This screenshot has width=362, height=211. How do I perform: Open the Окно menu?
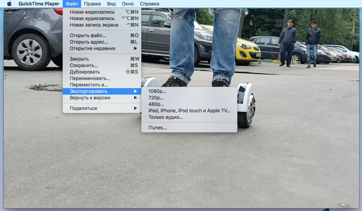pyautogui.click(x=128, y=4)
